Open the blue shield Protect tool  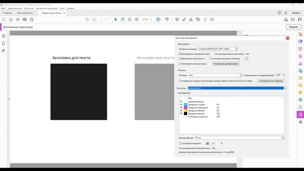pos(300,107)
